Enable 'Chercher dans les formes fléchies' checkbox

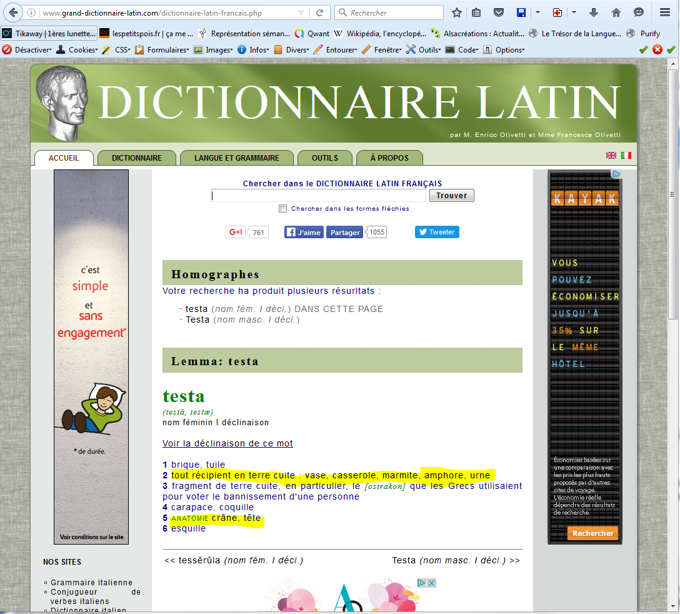pos(283,209)
